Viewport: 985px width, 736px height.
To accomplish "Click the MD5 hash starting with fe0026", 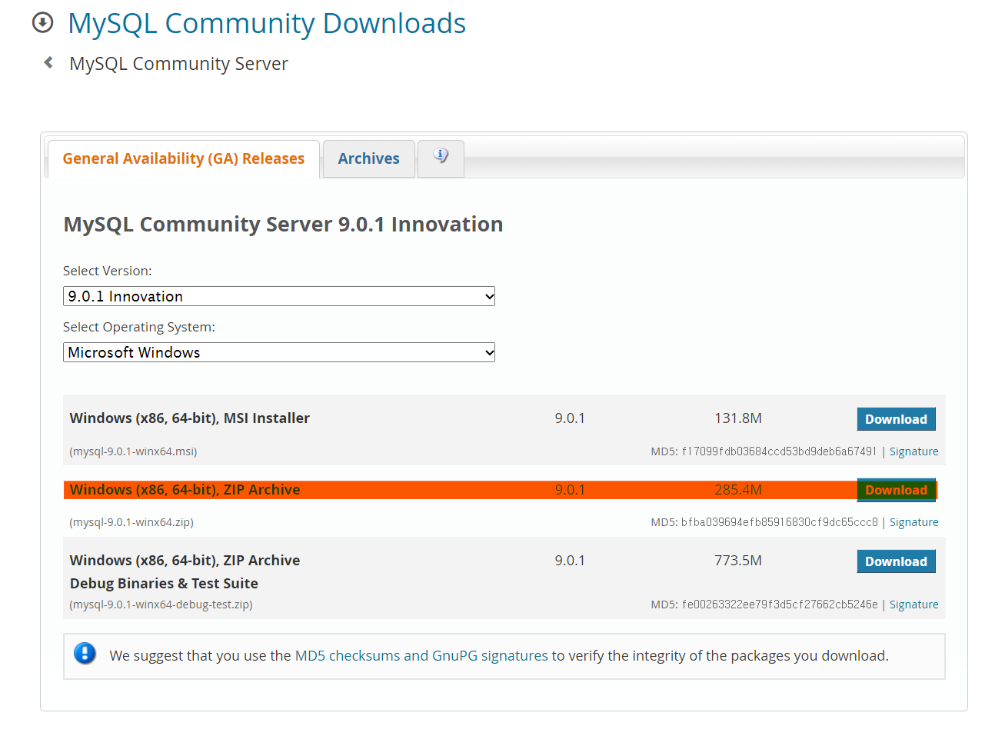I will (x=779, y=604).
